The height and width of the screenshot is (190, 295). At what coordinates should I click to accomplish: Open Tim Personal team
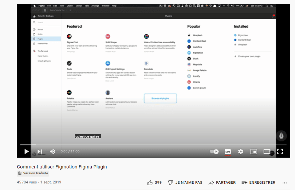[x=41, y=51]
